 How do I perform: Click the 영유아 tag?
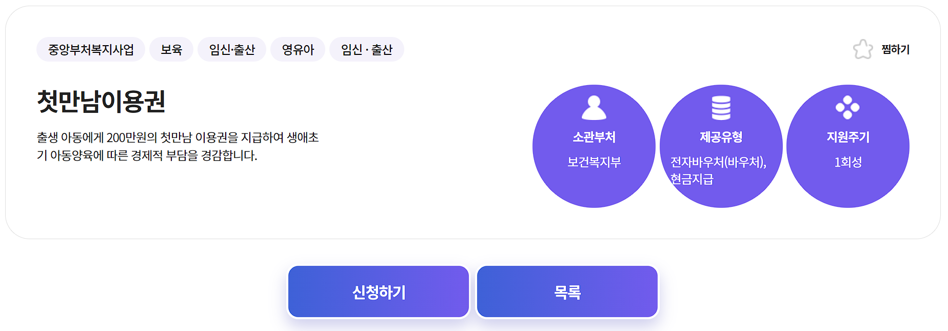click(x=297, y=49)
